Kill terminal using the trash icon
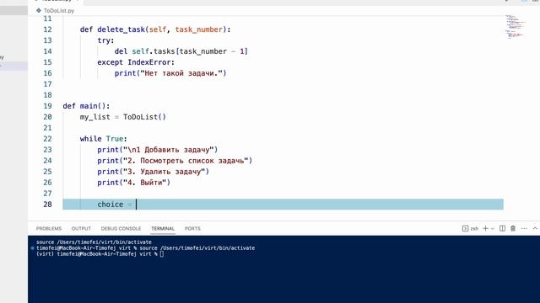 coord(513,228)
